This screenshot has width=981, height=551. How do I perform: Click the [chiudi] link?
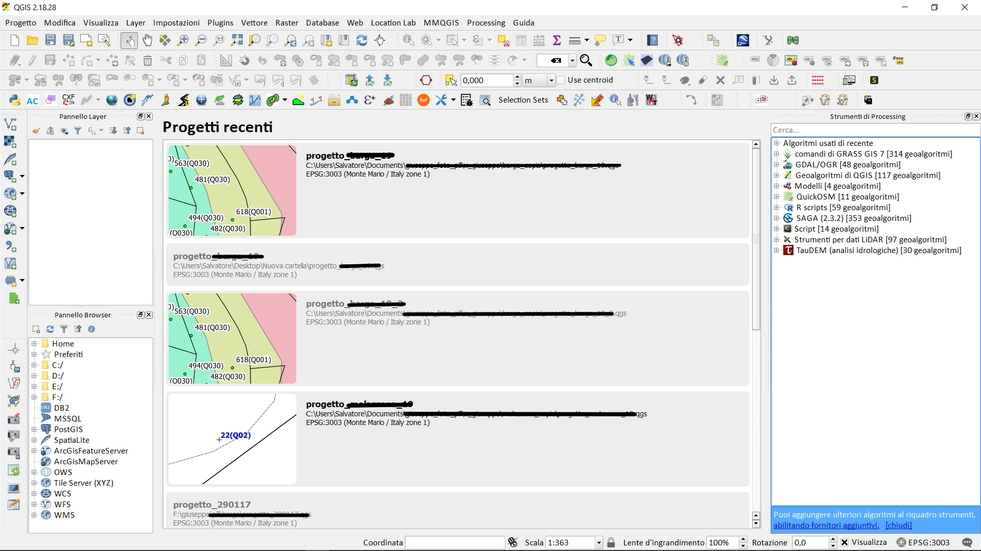pos(898,525)
